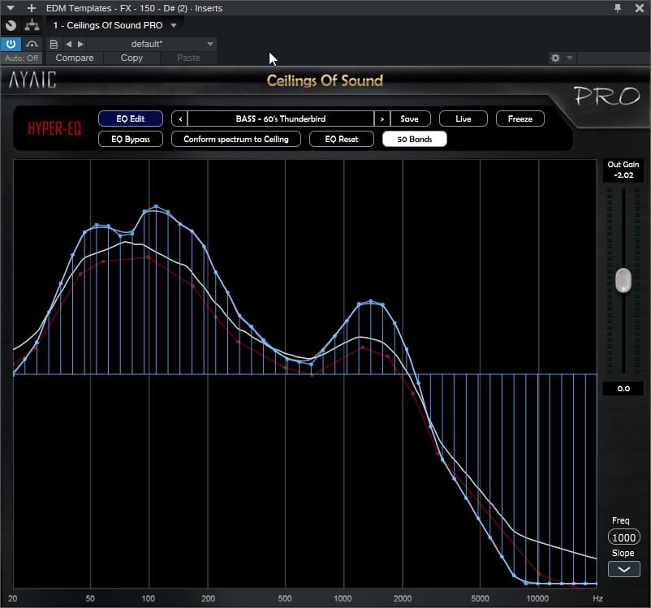Close the Inserts plugin window
The height and width of the screenshot is (608, 651).
coord(640,8)
